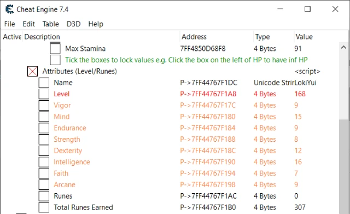
Task: Click the Type column header
Action: tap(262, 37)
